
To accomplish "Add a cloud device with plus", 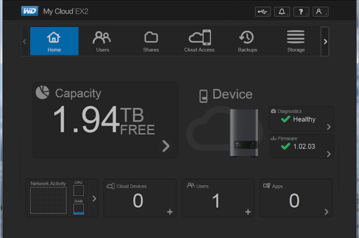I will (170, 212).
